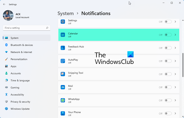
Task: Click the Apps icon in sidebar
Action: [x=7, y=66]
